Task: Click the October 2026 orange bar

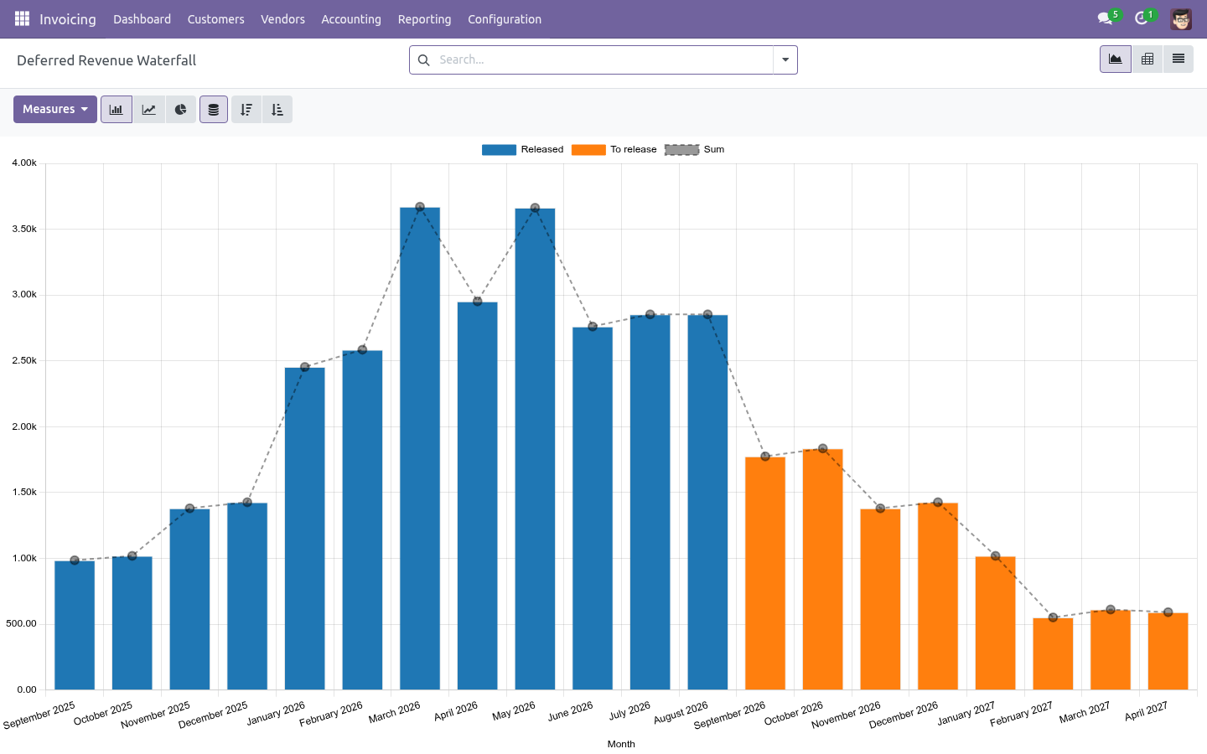Action: pos(823,570)
